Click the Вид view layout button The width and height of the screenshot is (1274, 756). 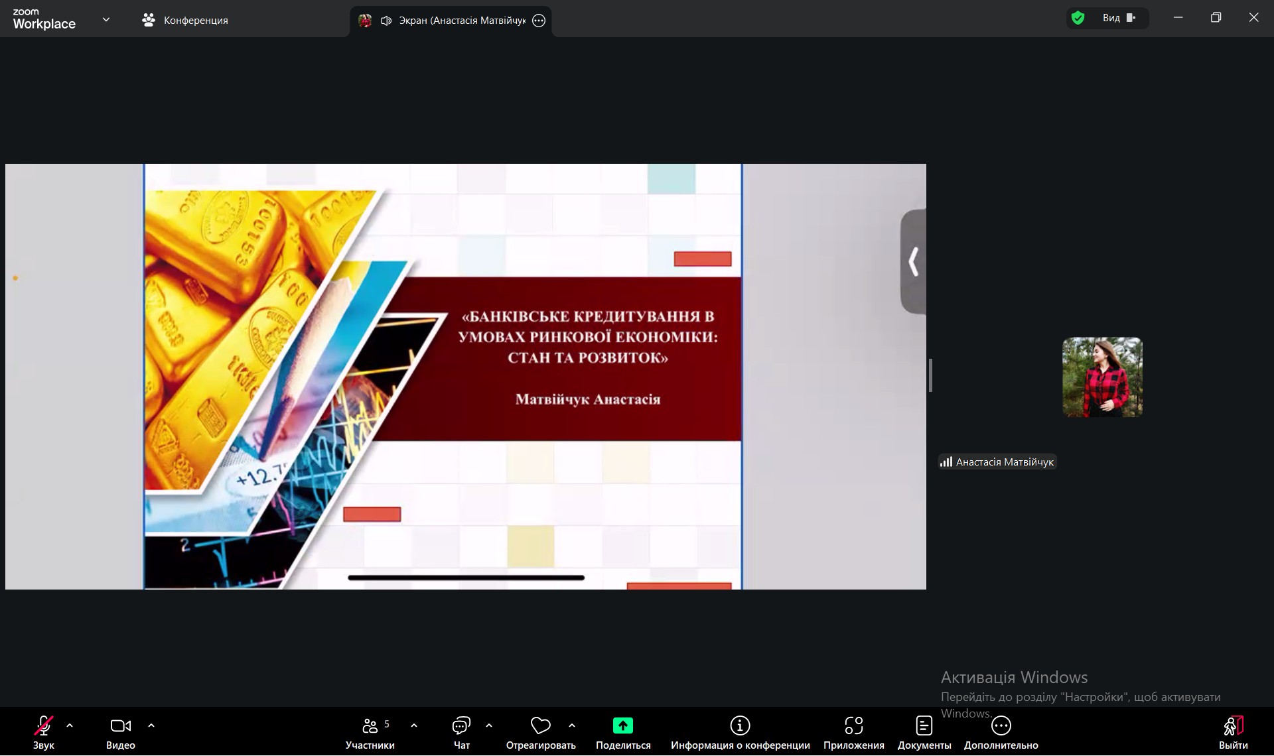click(1119, 18)
